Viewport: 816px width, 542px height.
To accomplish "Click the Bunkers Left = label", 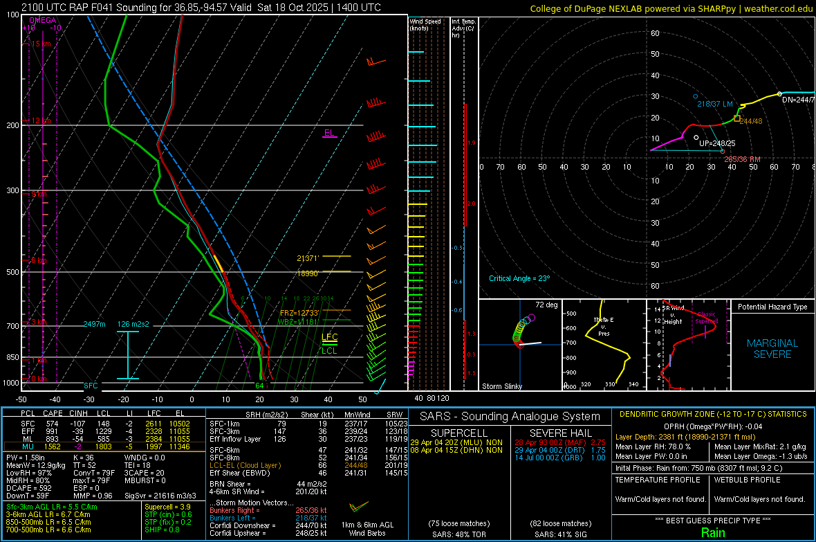I will [x=232, y=518].
